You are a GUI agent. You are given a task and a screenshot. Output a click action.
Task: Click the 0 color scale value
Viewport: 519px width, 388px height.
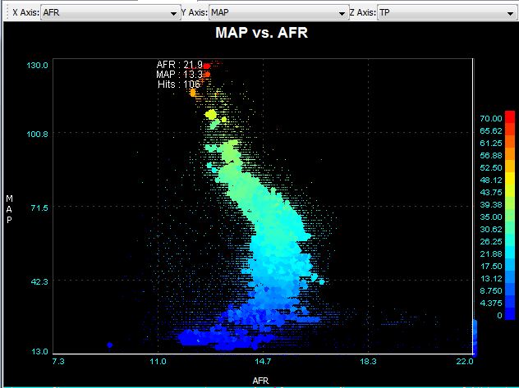499,315
